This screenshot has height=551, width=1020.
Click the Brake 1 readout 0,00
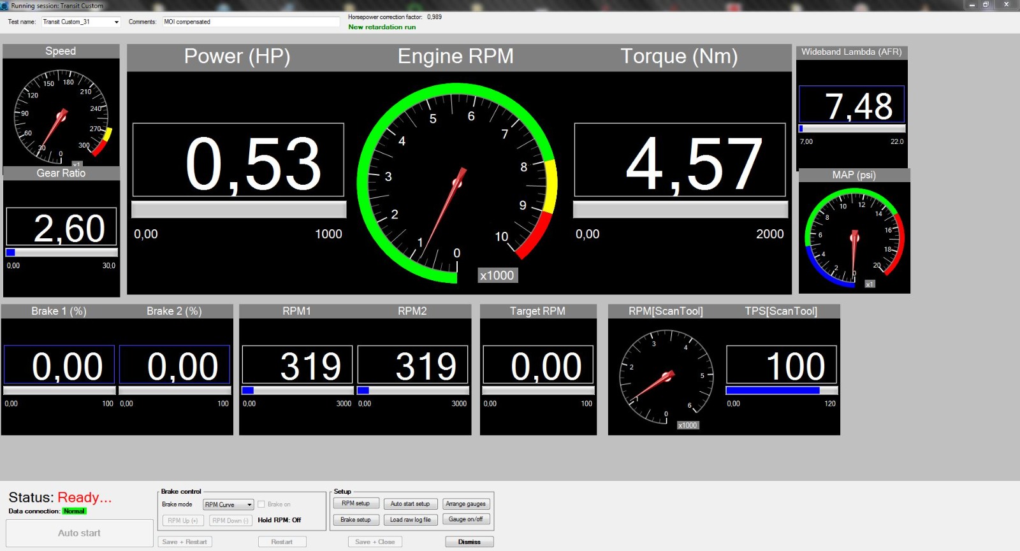pos(59,365)
